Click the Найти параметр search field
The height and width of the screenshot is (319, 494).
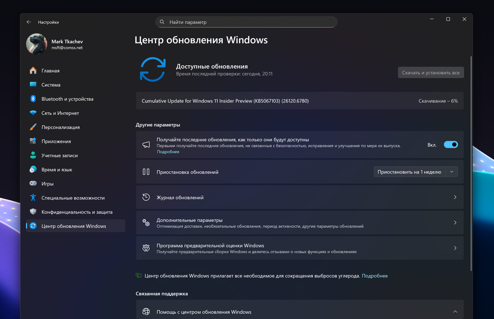coord(246,22)
